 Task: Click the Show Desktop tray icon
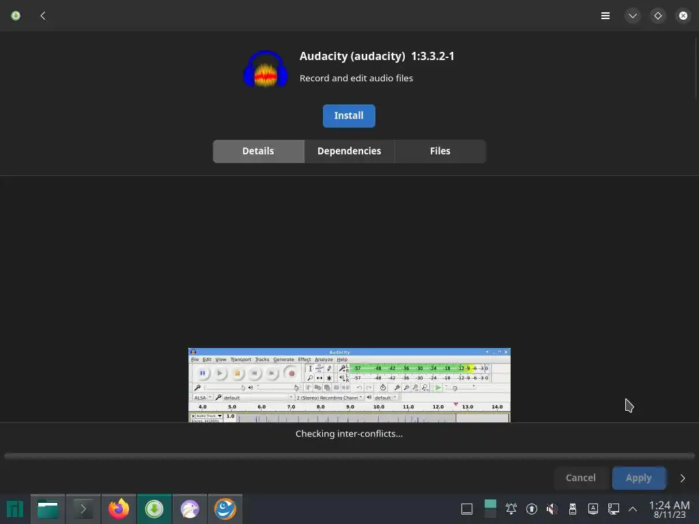[467, 509]
